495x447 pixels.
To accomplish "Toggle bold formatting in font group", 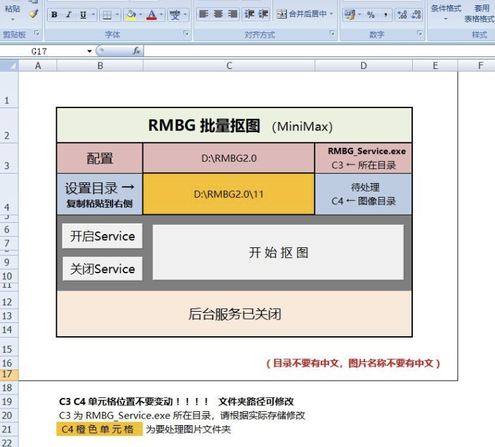I will 54,15.
